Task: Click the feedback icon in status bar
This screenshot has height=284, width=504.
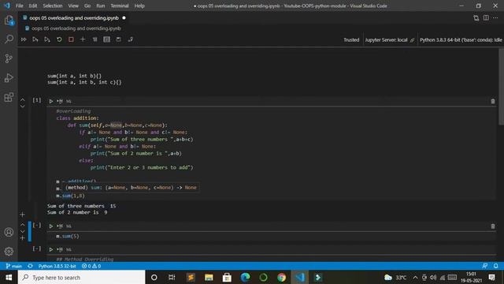Action: point(485,266)
